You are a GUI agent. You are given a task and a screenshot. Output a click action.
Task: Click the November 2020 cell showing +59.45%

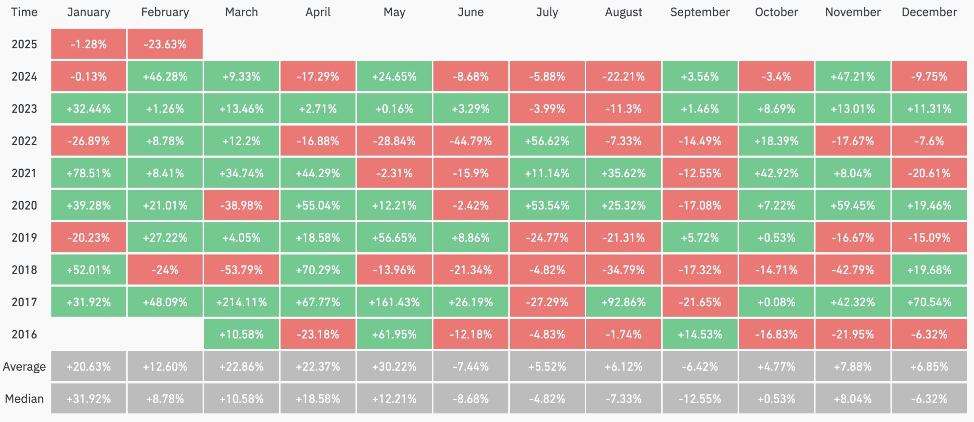click(x=853, y=205)
